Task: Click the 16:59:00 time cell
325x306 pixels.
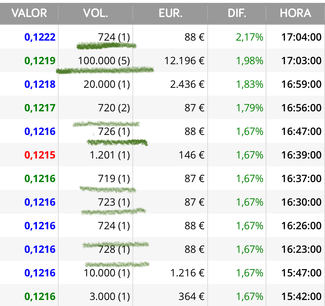Action: [x=301, y=84]
